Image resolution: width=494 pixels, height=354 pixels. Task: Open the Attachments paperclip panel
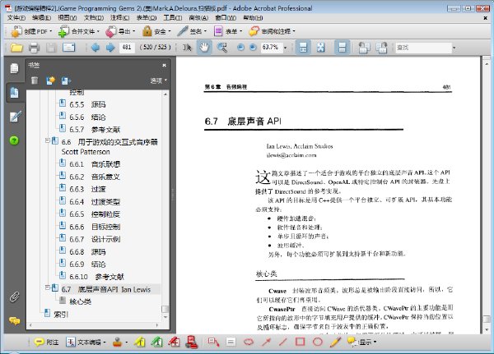coord(14,297)
